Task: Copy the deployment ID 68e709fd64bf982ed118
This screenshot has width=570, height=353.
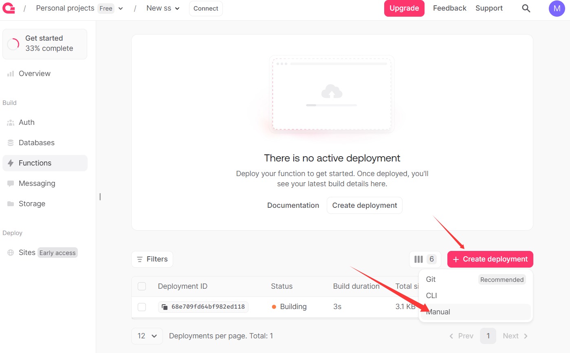Action: 165,307
